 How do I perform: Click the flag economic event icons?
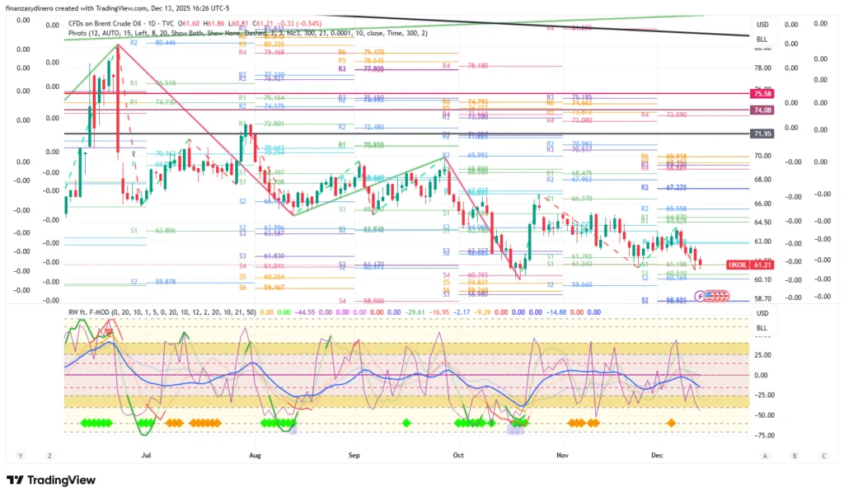coord(719,295)
